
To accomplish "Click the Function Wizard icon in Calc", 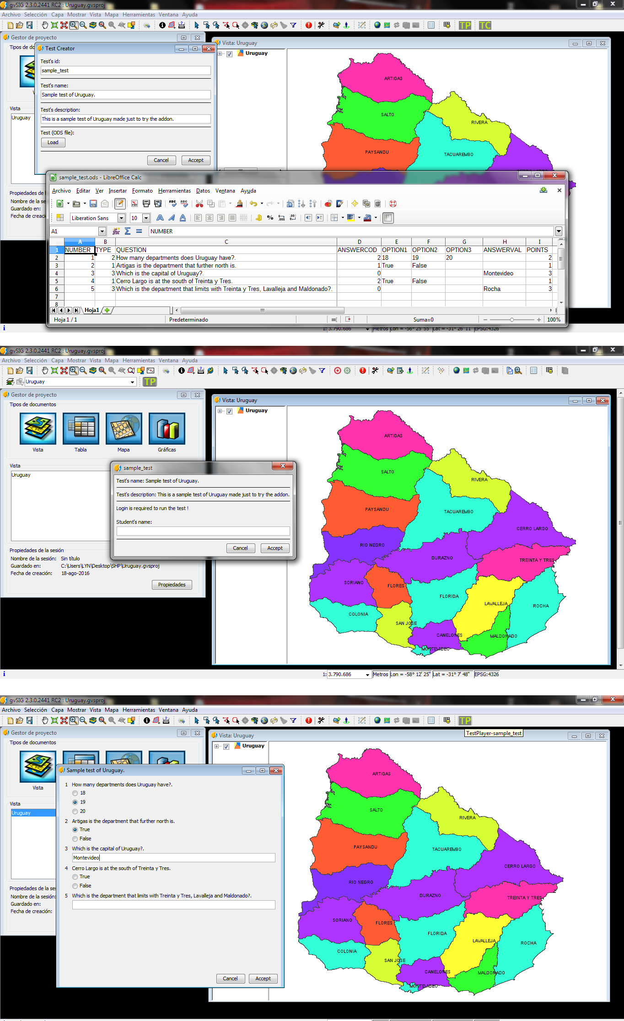I will pyautogui.click(x=116, y=231).
